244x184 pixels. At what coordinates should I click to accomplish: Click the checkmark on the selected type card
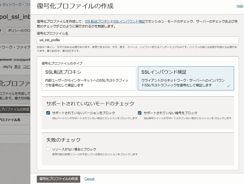pos(228,86)
